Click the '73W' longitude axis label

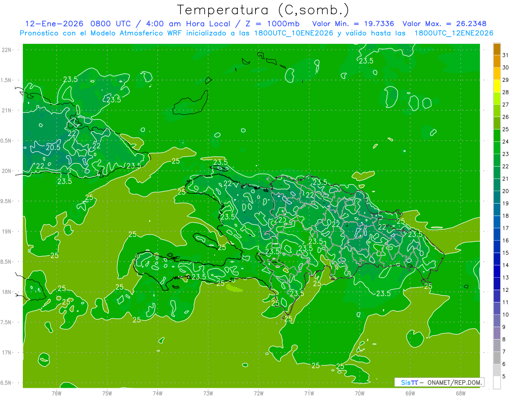tap(208, 393)
